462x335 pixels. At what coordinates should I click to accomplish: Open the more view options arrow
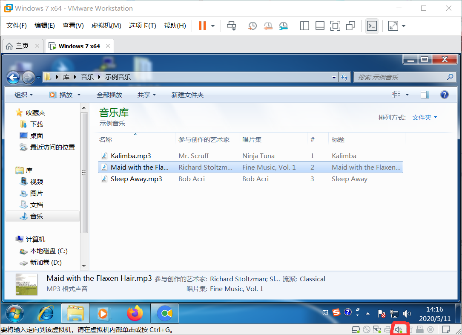407,95
